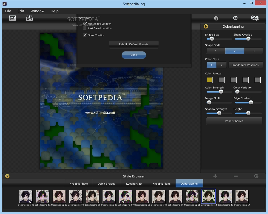Select Color Style 2
This screenshot has height=214, width=268.
(x=221, y=65)
